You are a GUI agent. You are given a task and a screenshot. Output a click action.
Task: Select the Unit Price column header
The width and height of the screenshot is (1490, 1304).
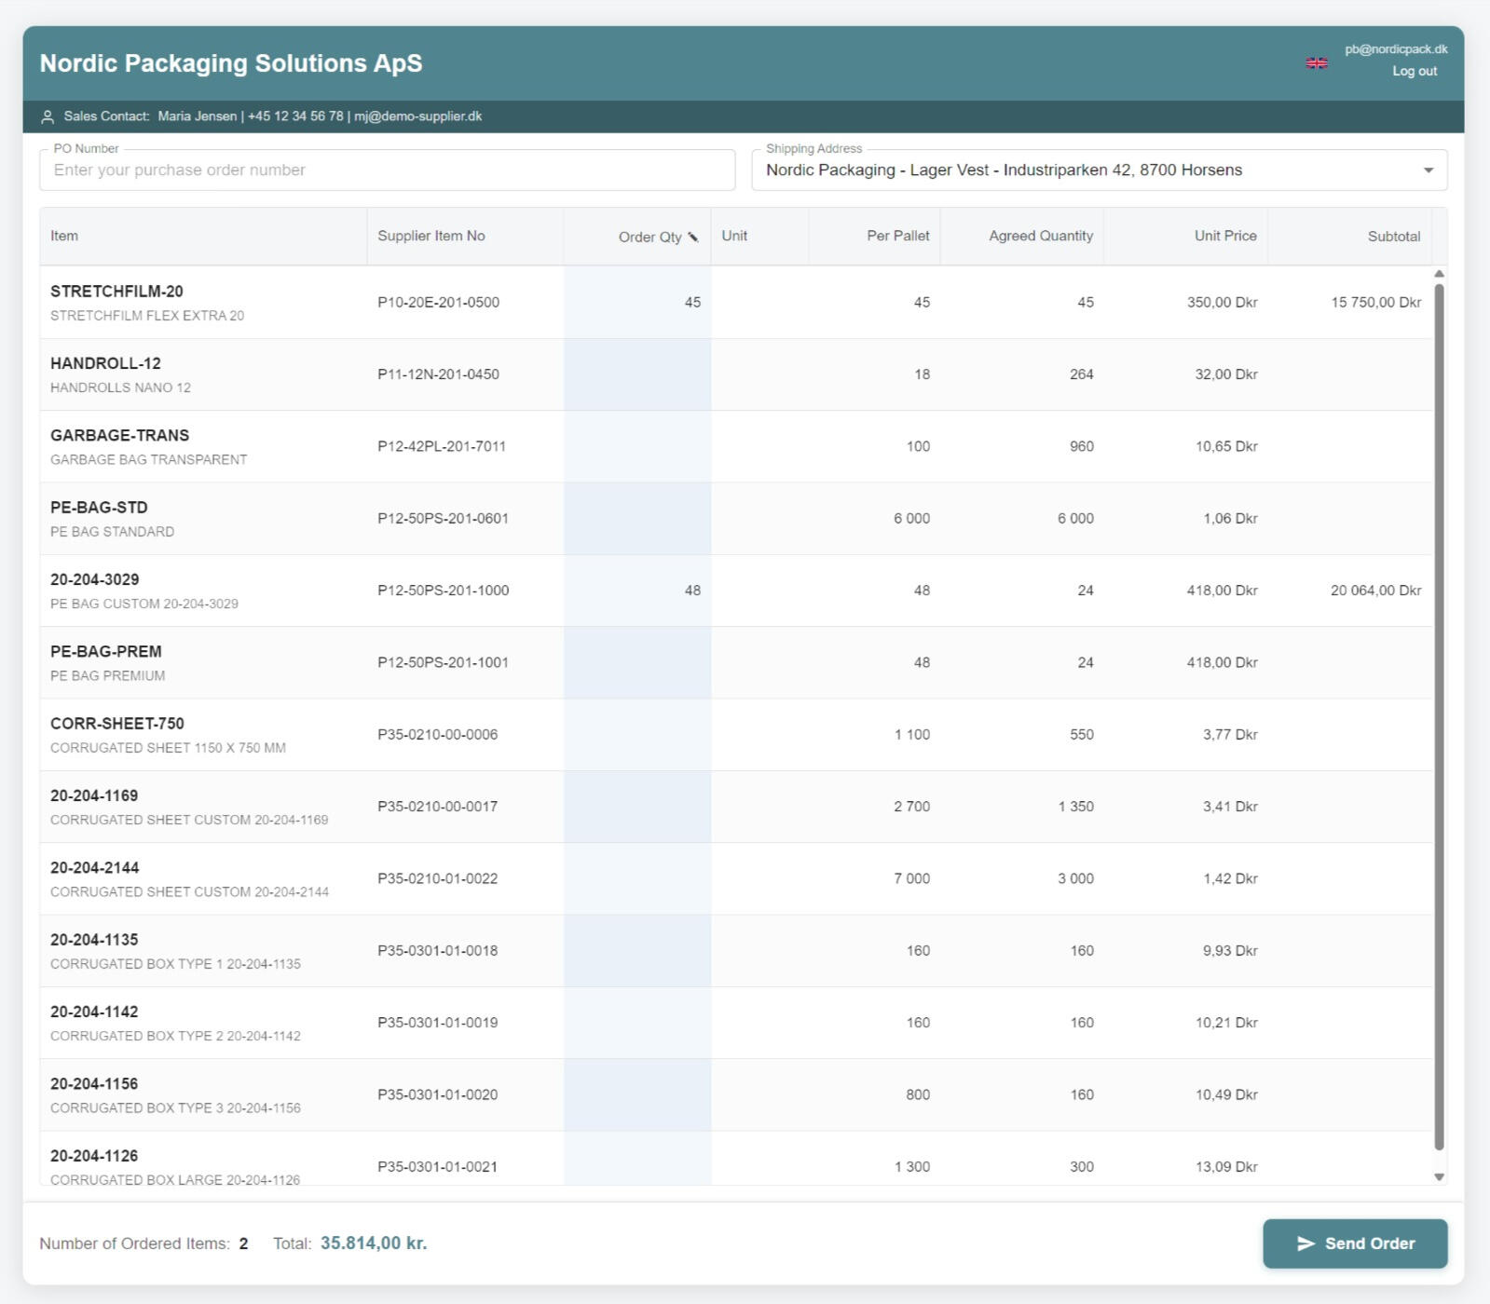pyautogui.click(x=1224, y=236)
